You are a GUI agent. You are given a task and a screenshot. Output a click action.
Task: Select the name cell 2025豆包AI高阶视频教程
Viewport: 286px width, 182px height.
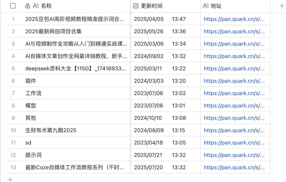(75, 19)
